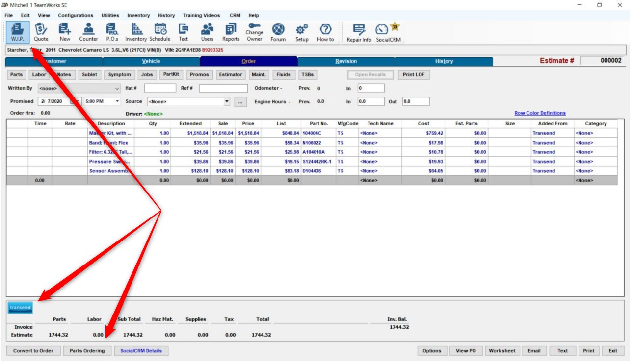Click the Text messaging toolbar icon

pos(183,32)
